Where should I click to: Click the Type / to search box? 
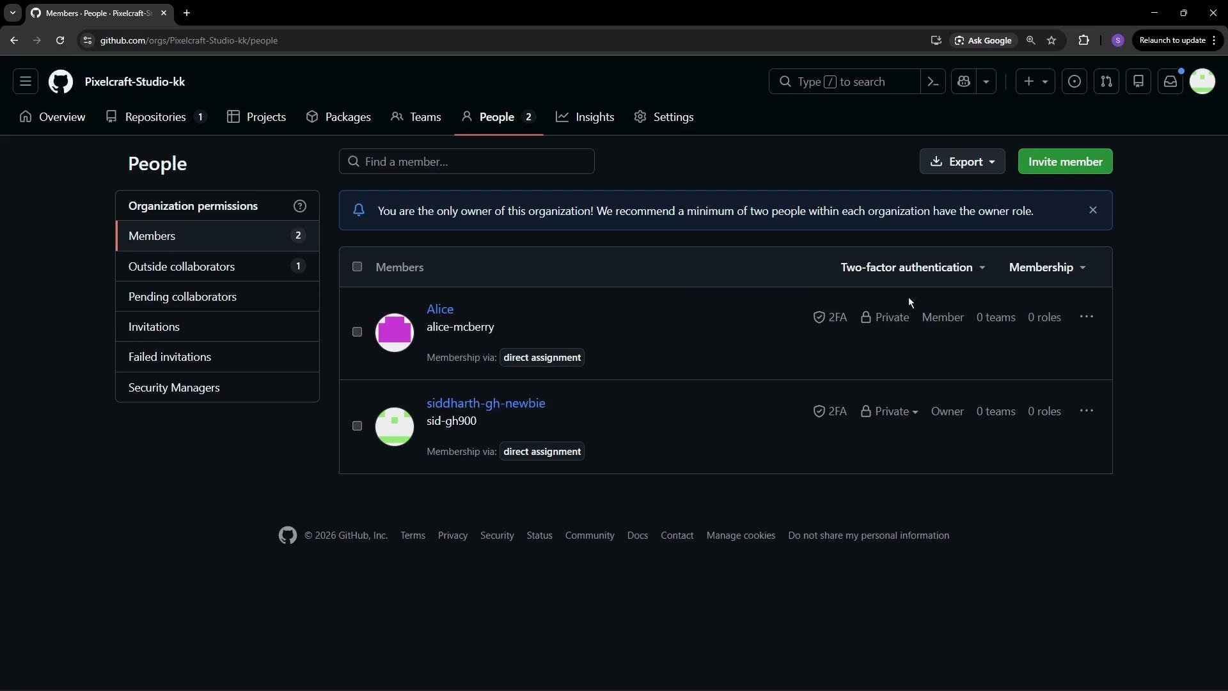[x=844, y=82]
